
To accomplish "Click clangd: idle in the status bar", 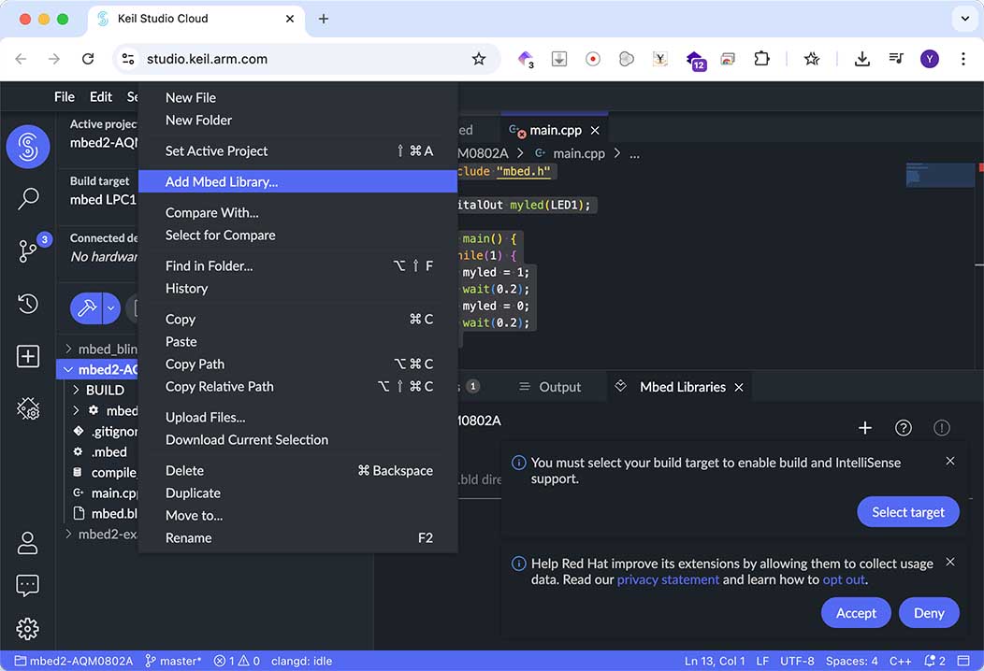I will [x=301, y=661].
